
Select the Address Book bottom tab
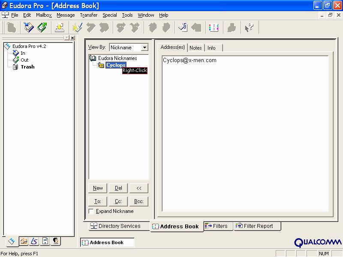click(176, 227)
